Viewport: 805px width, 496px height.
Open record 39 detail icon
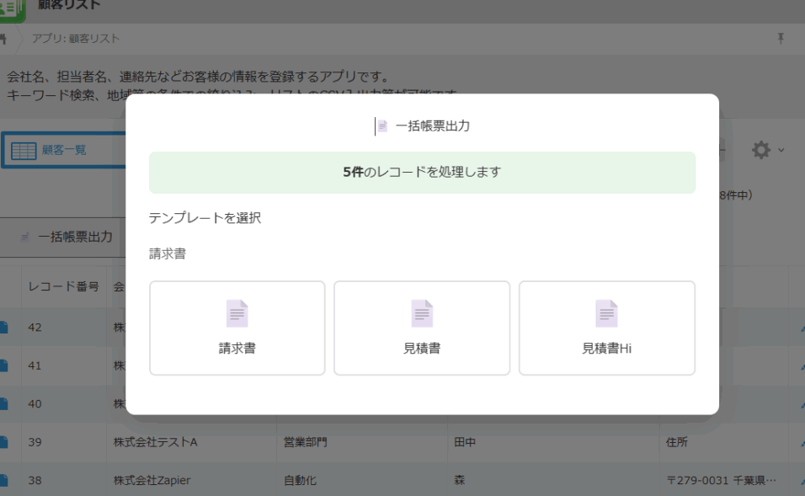pos(4,442)
